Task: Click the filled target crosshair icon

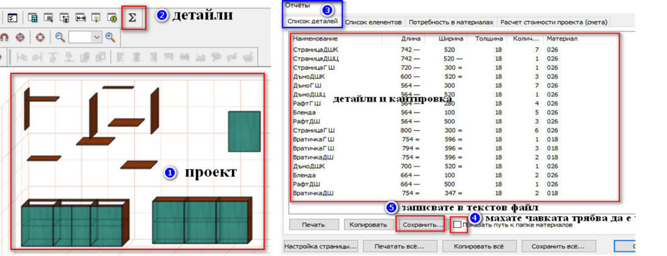Action: 20,37
